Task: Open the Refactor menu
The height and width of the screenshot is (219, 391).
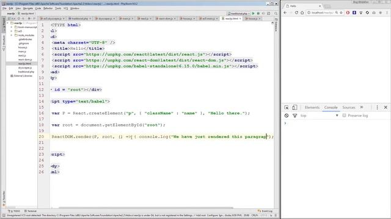Action: click(x=48, y=9)
